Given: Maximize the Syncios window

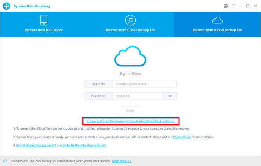Looking at the screenshot, I should tap(248, 6).
